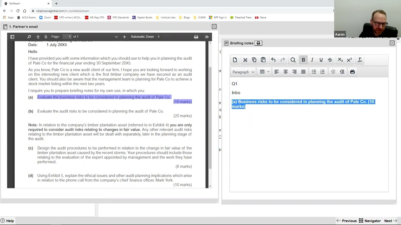Screen dimensions: 401x225
Task: Increase paragraph indent
Action: pyautogui.click(x=342, y=72)
